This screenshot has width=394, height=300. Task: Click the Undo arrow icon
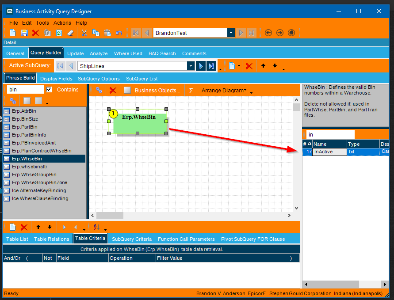pos(119,33)
